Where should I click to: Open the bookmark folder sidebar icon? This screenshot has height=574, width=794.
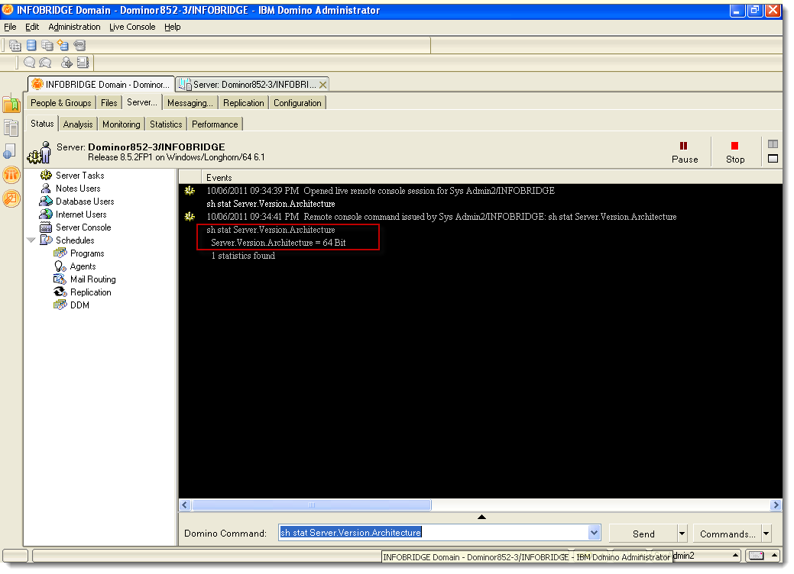point(11,104)
